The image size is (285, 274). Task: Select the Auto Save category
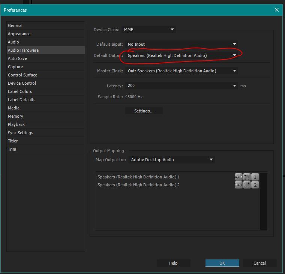46,58
